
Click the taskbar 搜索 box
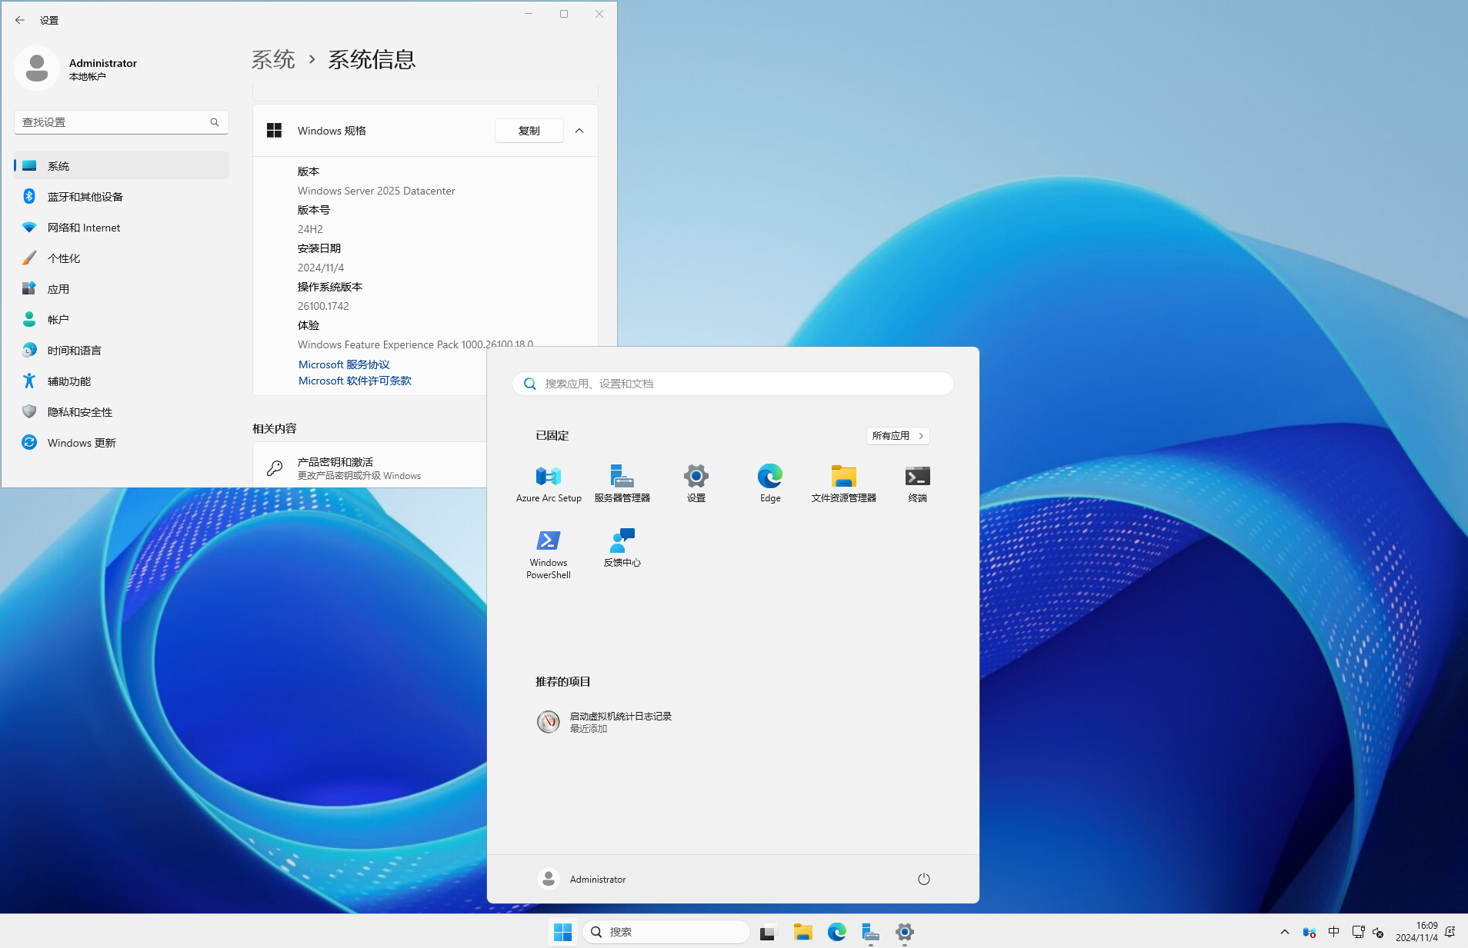[666, 932]
